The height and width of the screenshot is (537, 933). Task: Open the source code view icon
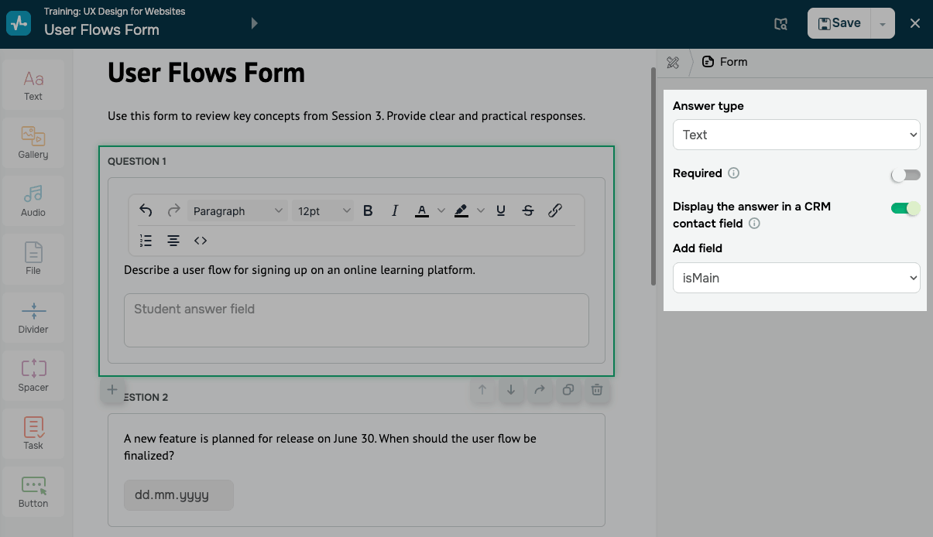201,241
